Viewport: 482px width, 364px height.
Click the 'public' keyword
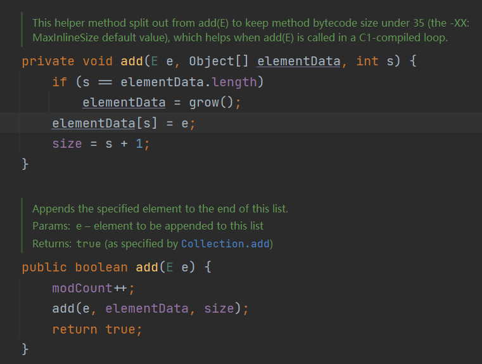pos(44,268)
